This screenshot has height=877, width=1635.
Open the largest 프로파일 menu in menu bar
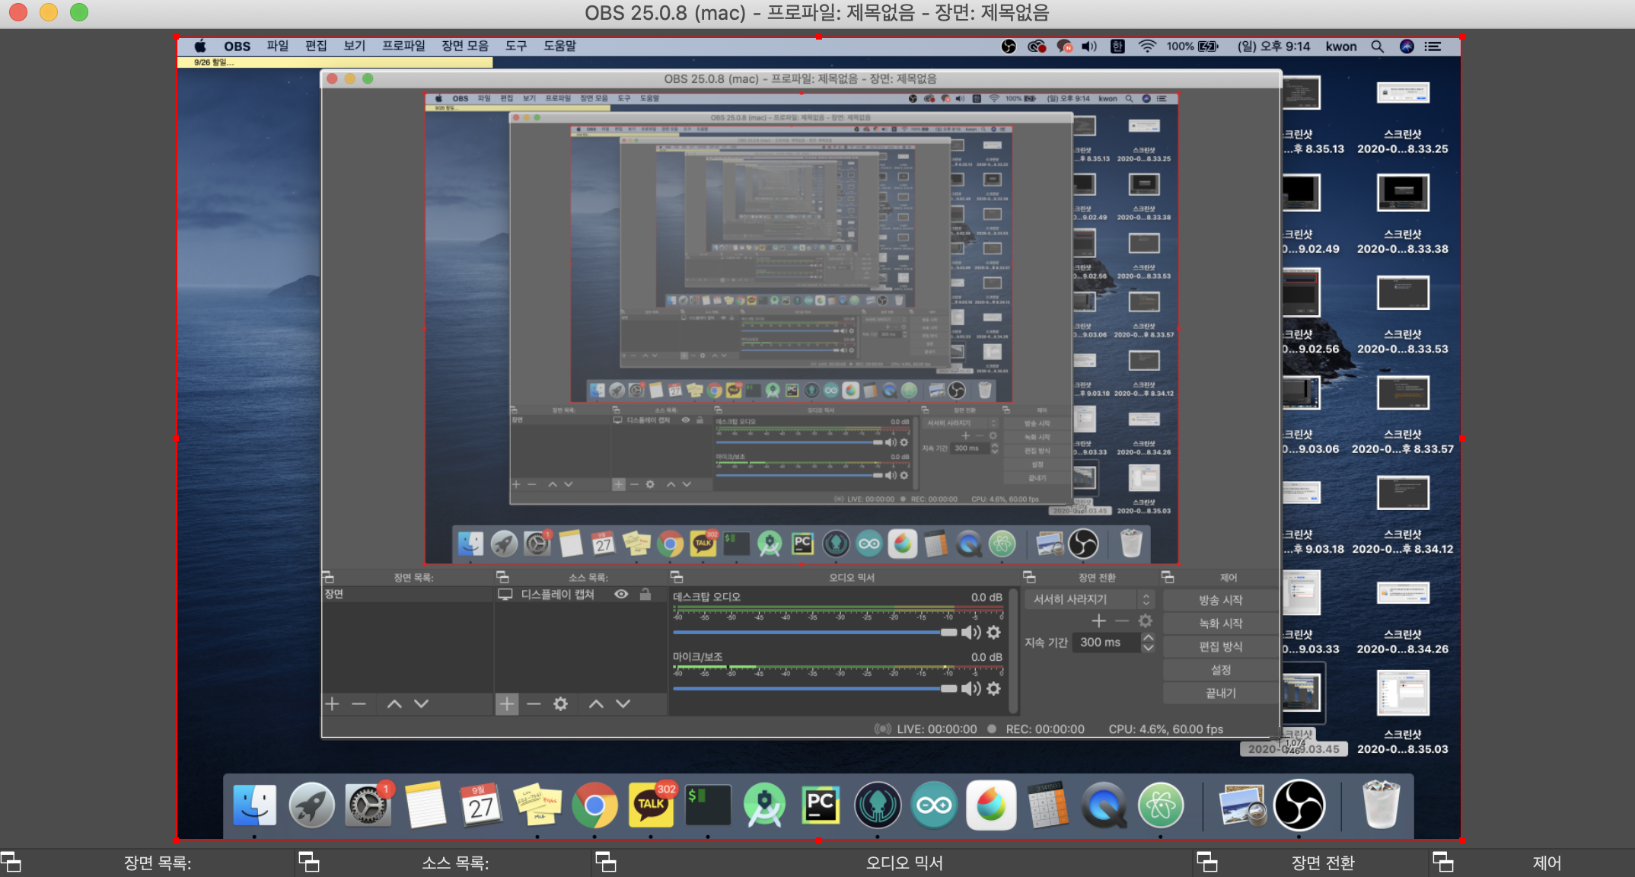click(x=403, y=46)
